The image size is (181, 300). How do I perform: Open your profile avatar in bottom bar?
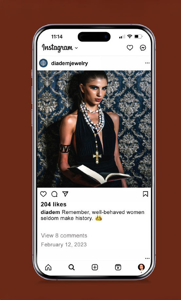click(141, 267)
